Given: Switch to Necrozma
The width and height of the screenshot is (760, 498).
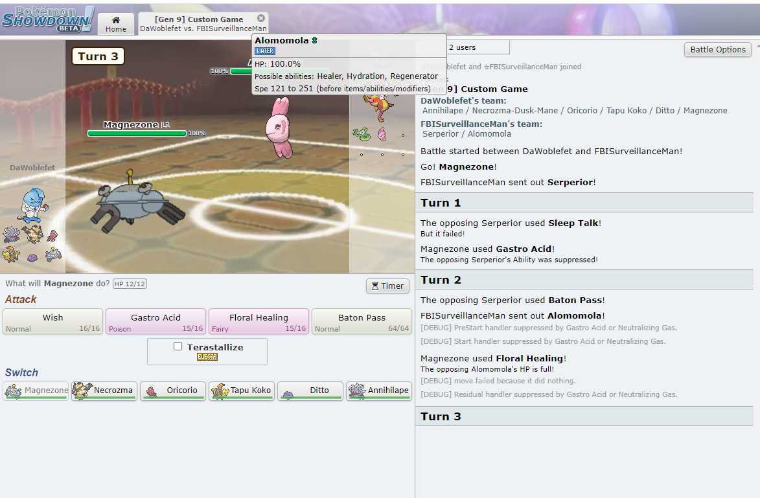Looking at the screenshot, I should [104, 390].
